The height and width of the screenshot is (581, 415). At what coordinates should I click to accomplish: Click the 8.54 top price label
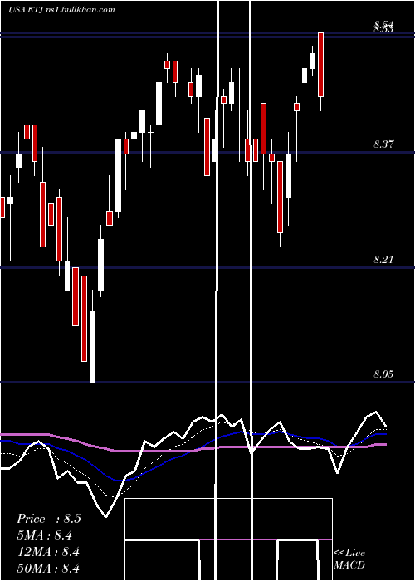tap(383, 25)
